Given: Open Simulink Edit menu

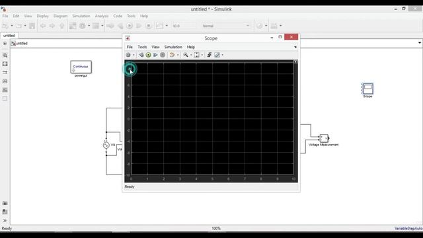Looking at the screenshot, I should click(x=16, y=16).
